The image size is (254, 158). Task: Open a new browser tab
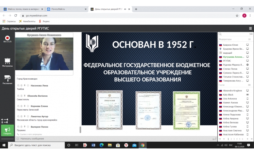(x=136, y=9)
